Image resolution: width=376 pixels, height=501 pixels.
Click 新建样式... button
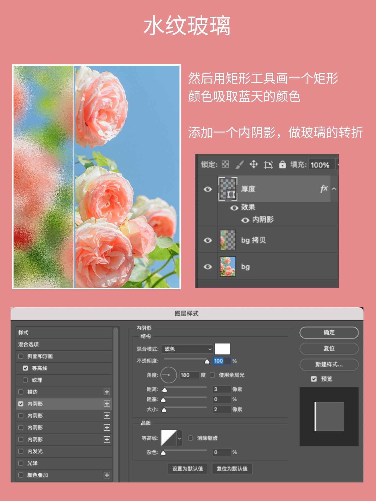(329, 365)
